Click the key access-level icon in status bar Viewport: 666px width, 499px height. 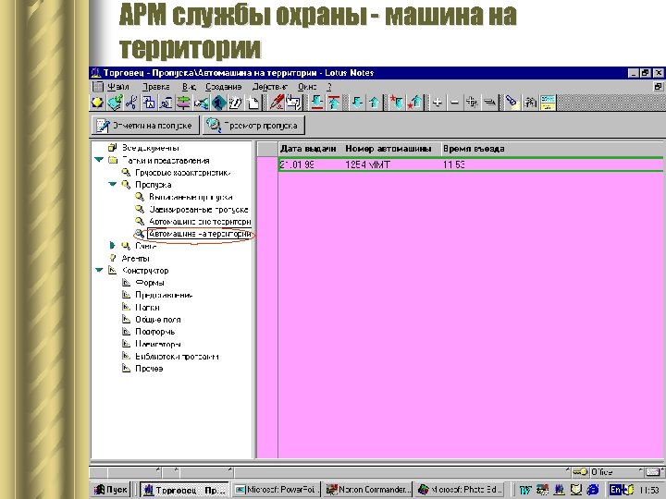(x=580, y=472)
